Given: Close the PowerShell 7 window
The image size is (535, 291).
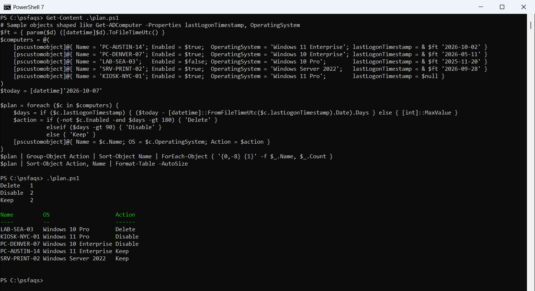Looking at the screenshot, I should [524, 7].
